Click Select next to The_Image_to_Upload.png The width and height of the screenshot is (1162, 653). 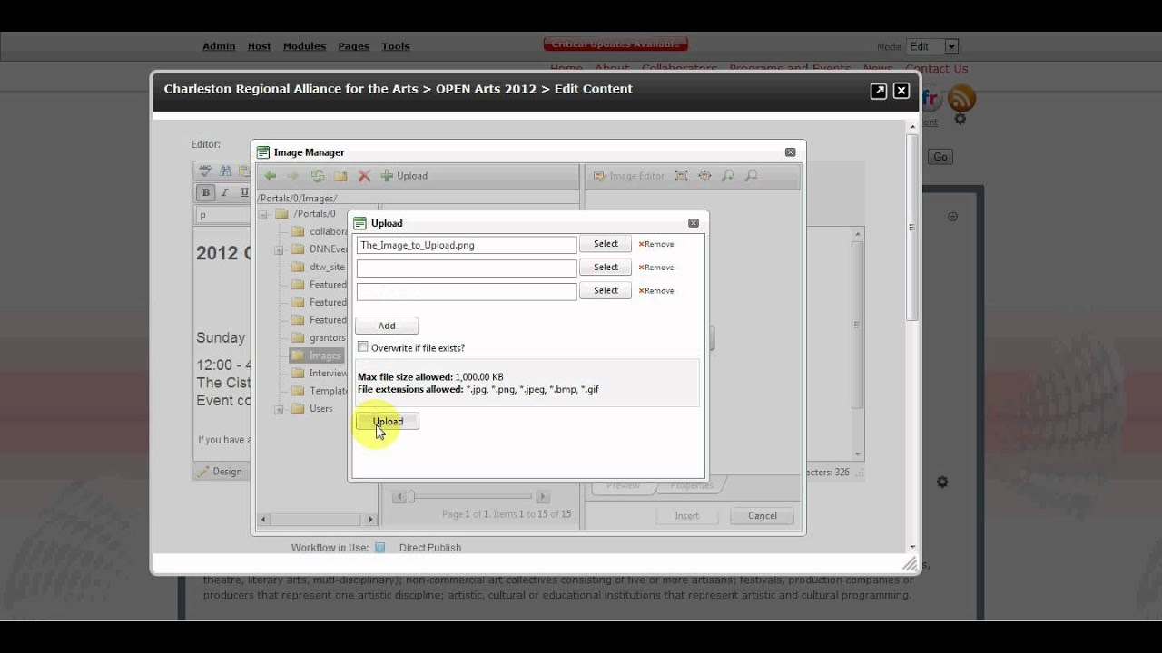coord(606,244)
